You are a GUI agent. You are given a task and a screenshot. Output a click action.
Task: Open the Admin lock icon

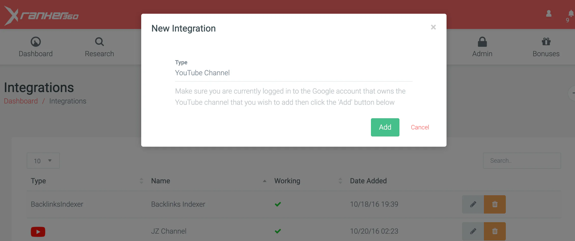point(482,42)
